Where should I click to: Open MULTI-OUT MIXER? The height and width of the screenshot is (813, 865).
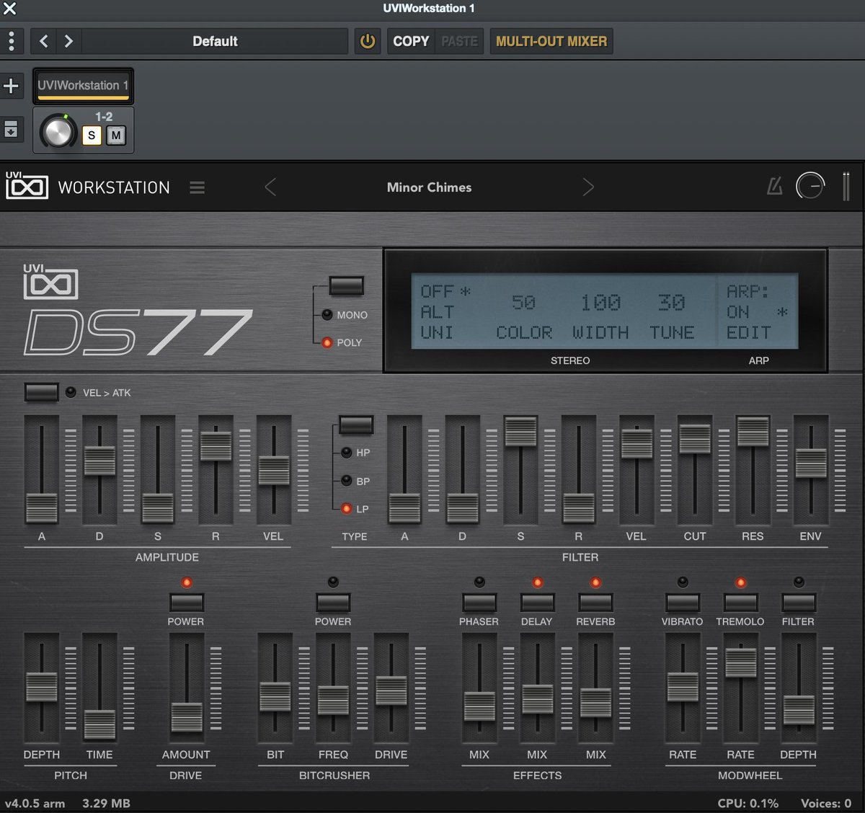coord(551,41)
